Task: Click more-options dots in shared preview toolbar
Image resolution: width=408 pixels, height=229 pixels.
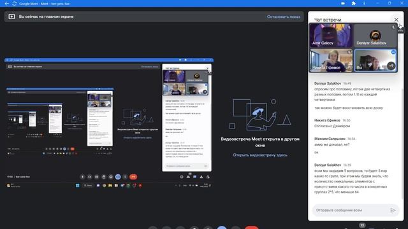Action: (x=125, y=177)
